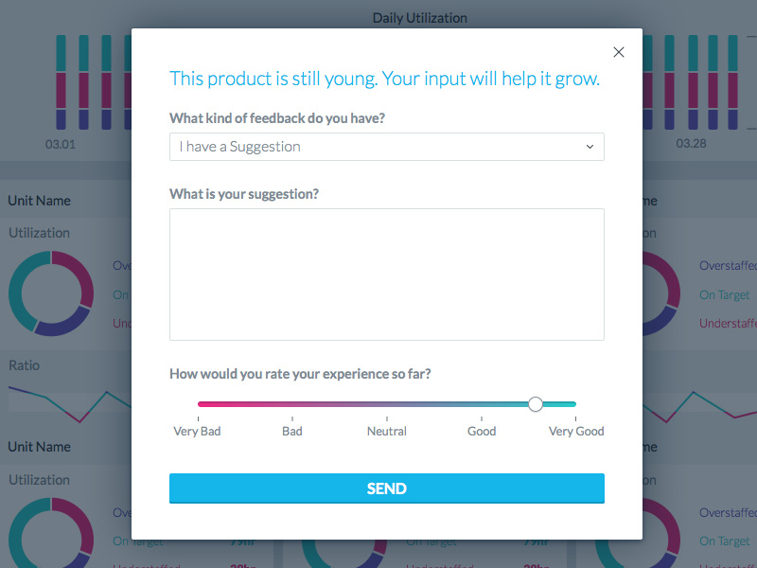
Task: Click inside the suggestion text area
Action: pos(386,275)
